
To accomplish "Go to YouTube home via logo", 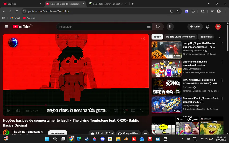I will 21,27.
